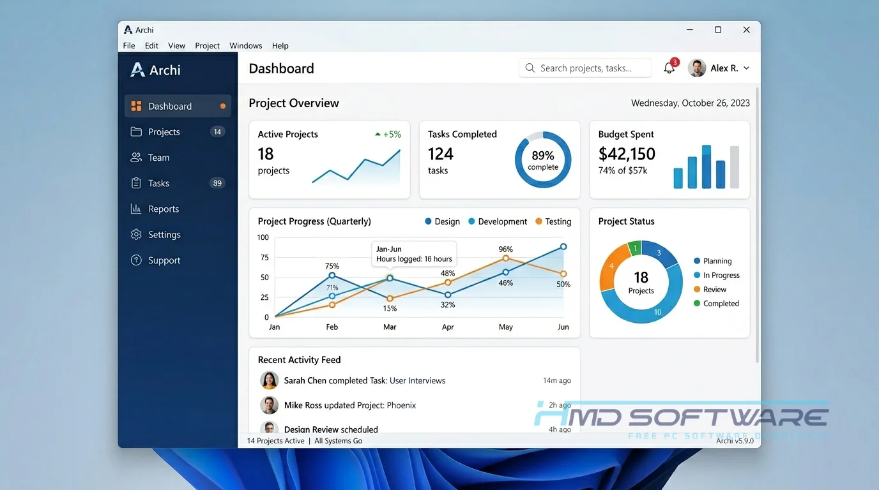Click the 96% Testing point at May
Viewport: 879px width, 490px height.
tap(506, 258)
